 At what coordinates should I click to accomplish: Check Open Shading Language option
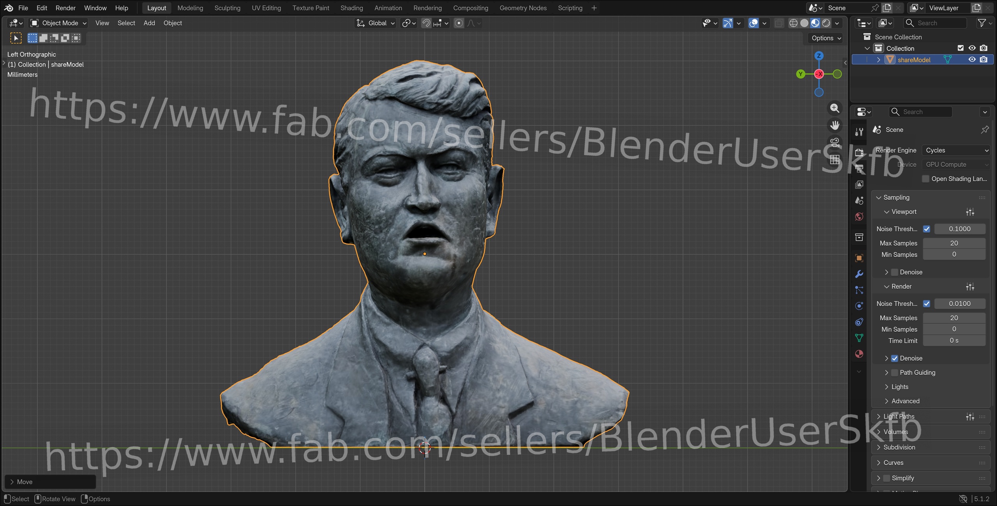925,179
